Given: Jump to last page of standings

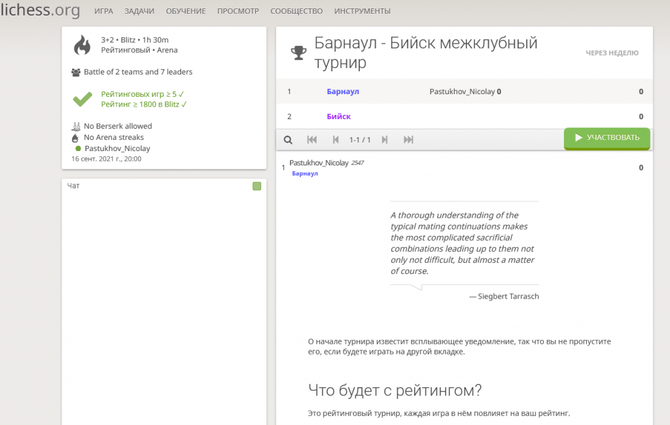Looking at the screenshot, I should tap(408, 140).
